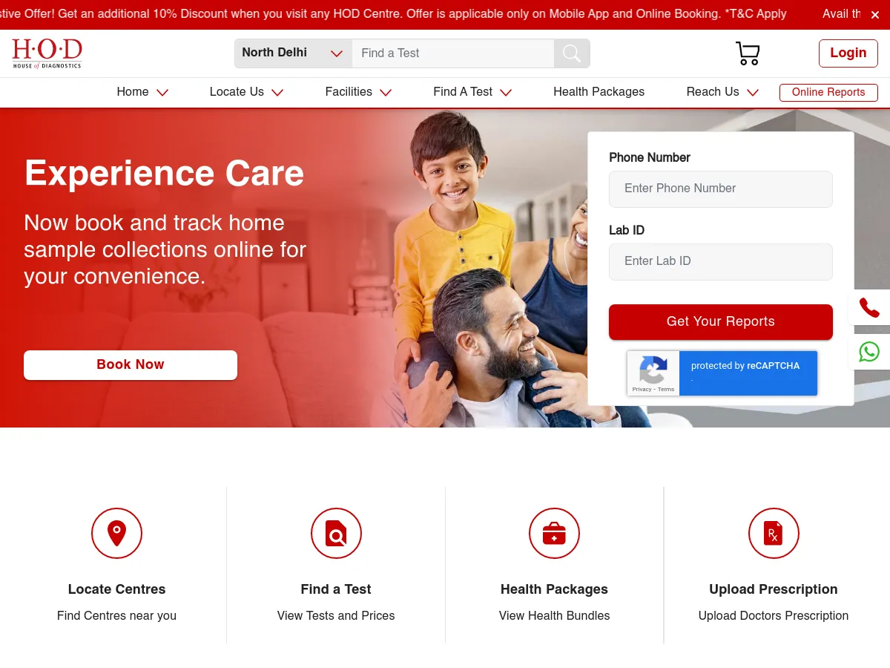Click Login at the top right
This screenshot has width=890, height=668.
[848, 53]
